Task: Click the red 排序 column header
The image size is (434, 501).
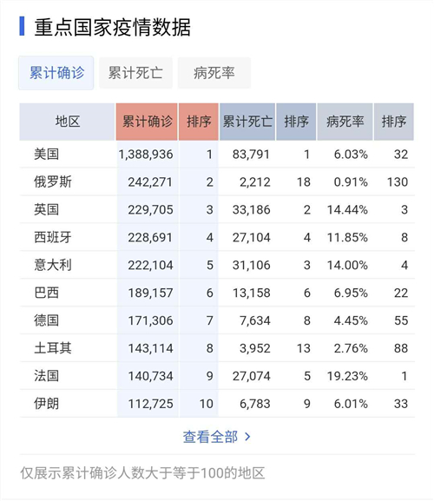Action: point(199,122)
